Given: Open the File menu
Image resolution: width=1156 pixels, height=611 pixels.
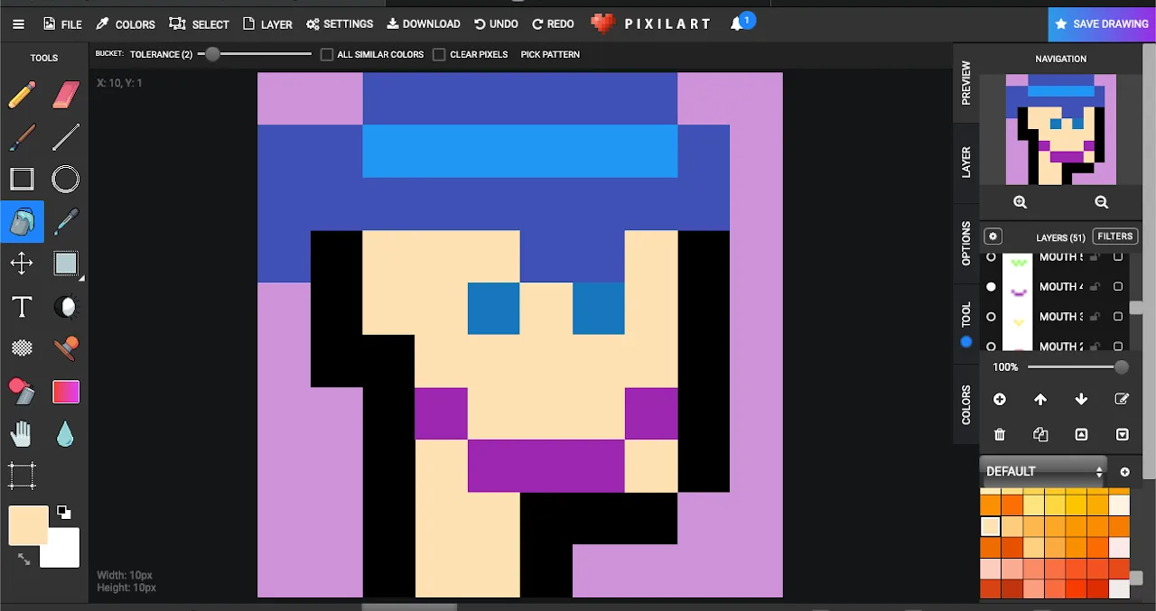Looking at the screenshot, I should 62,24.
